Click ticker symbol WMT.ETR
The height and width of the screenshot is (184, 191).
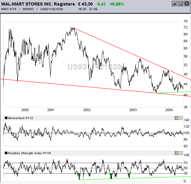9,9
